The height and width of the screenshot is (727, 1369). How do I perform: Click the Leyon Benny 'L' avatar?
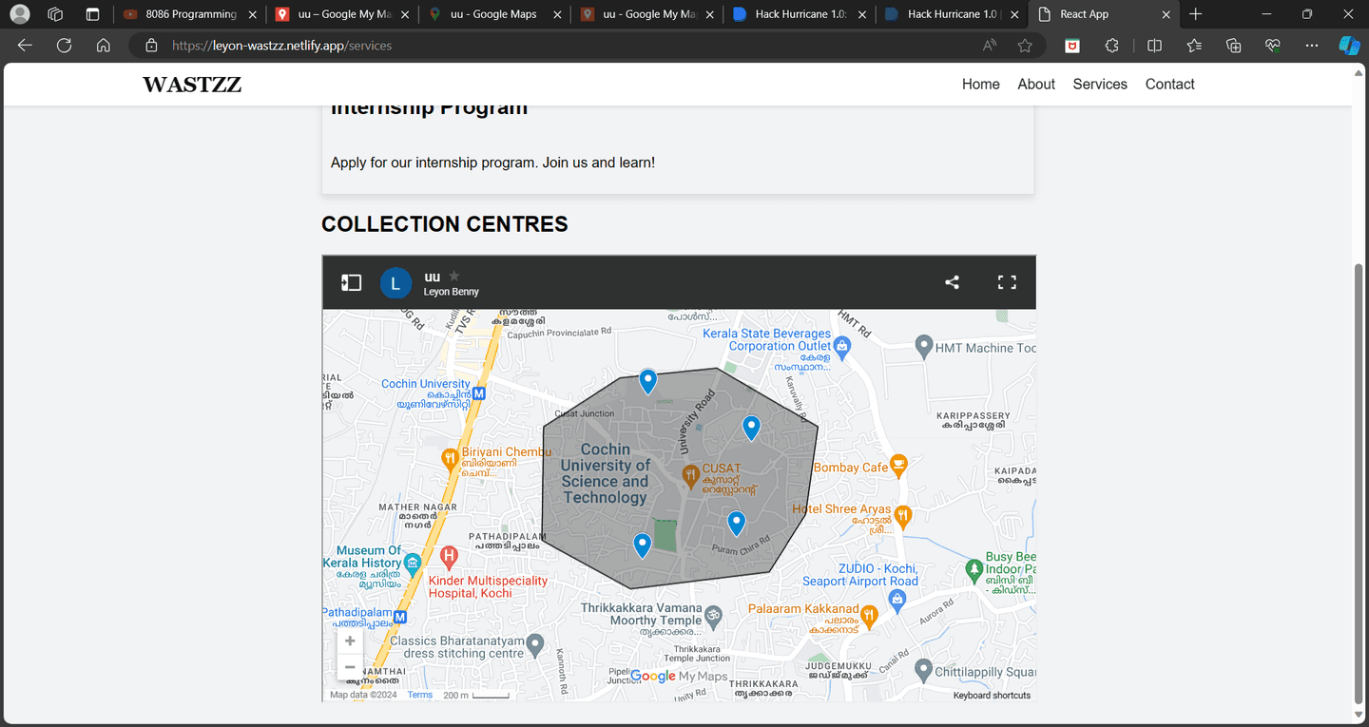[395, 283]
